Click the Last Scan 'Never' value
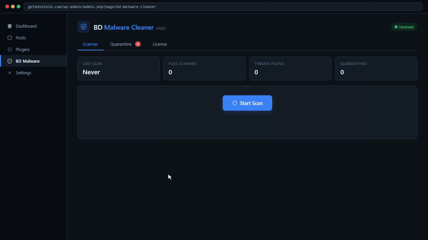Screen dimensions: 428x240 [x=91, y=72]
